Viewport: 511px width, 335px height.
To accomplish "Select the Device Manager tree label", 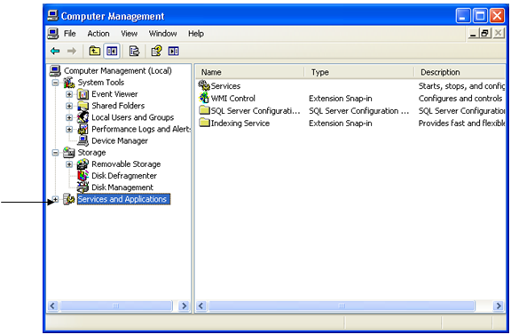I will (120, 140).
